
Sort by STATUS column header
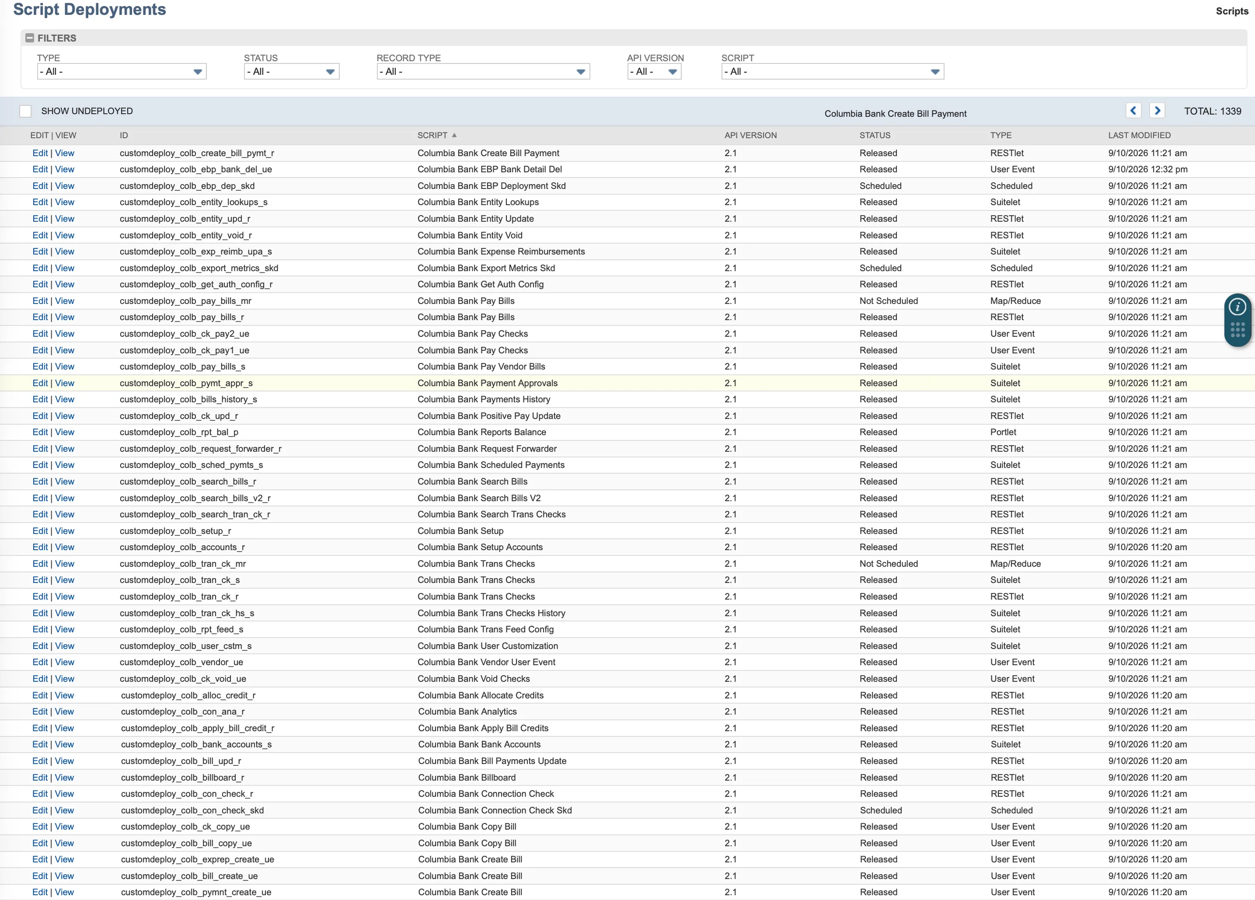coord(875,135)
